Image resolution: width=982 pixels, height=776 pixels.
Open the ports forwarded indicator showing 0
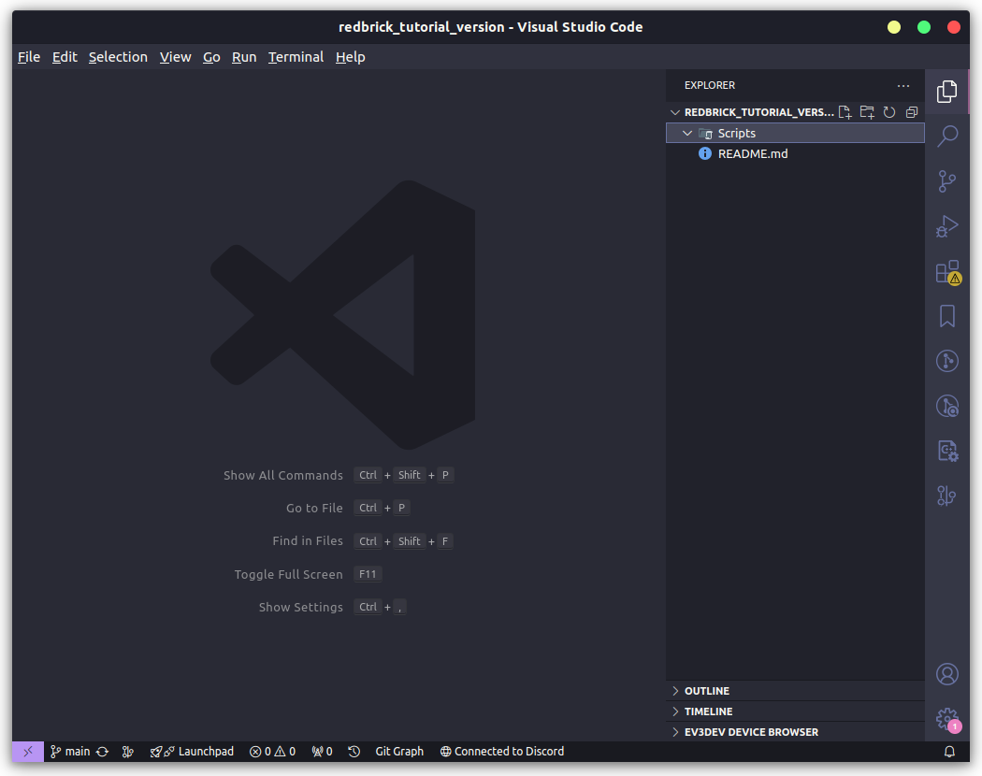[322, 752]
